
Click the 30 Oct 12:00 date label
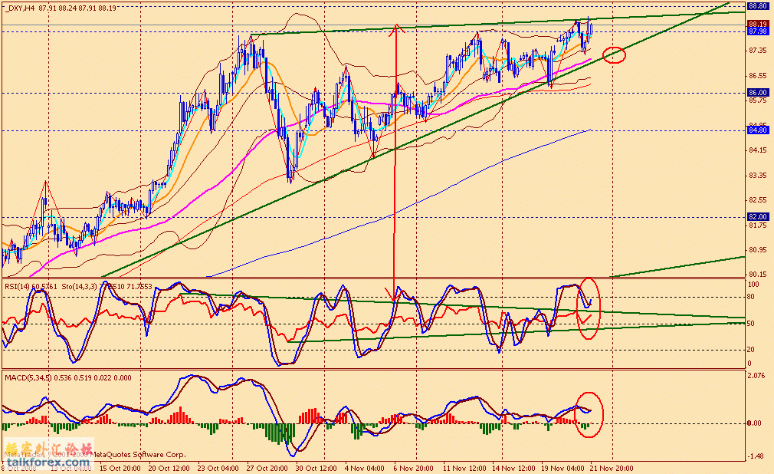(x=316, y=468)
